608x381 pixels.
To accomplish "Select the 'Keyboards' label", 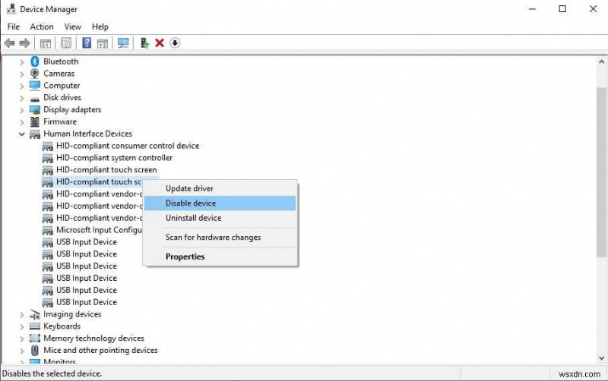I will 62,326.
